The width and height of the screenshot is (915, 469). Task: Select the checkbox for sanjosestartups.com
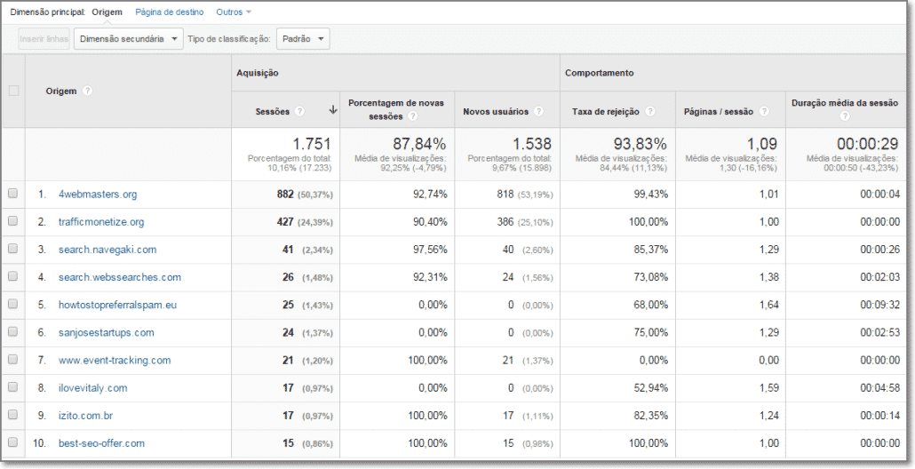click(x=12, y=332)
